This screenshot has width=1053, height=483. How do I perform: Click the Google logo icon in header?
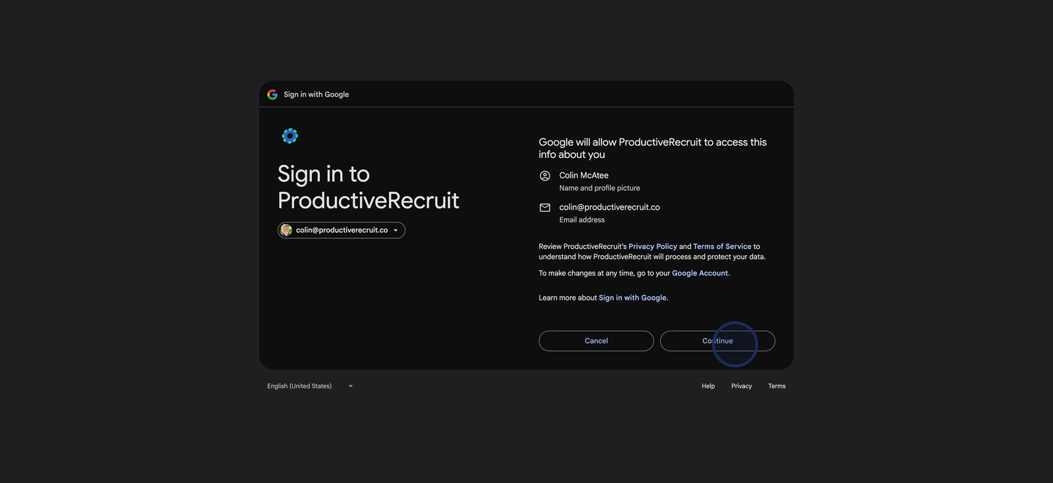point(272,95)
